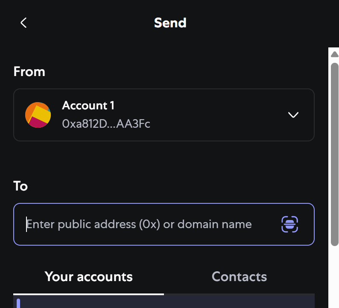Image resolution: width=339 pixels, height=308 pixels.
Task: Click the Account 1 avatar icon
Action: (38, 115)
